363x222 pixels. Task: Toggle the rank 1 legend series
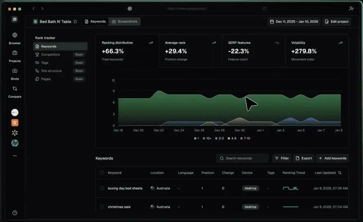196,138
